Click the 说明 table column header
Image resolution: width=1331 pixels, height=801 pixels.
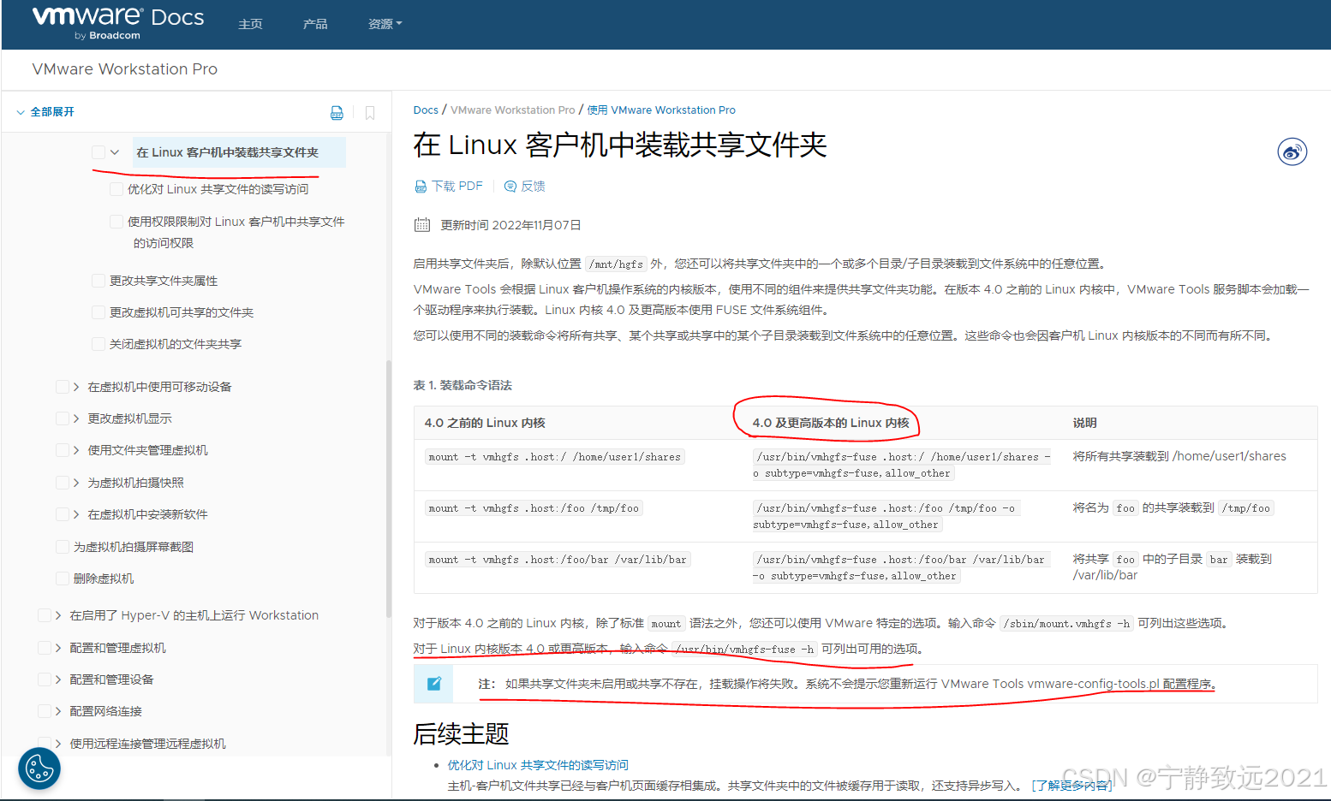[x=1085, y=423]
